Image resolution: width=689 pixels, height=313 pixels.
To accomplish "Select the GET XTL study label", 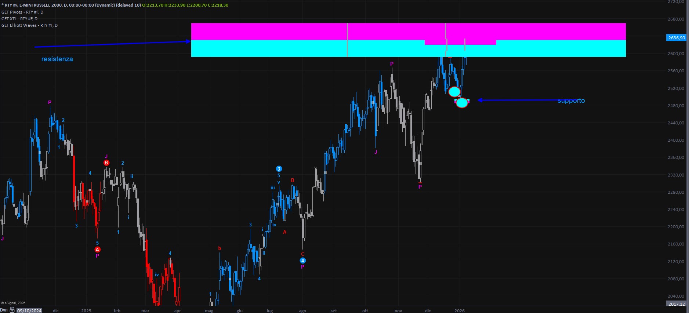I will pyautogui.click(x=19, y=19).
